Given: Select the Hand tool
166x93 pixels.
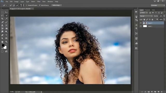Looking at the screenshot, I should [2, 42].
